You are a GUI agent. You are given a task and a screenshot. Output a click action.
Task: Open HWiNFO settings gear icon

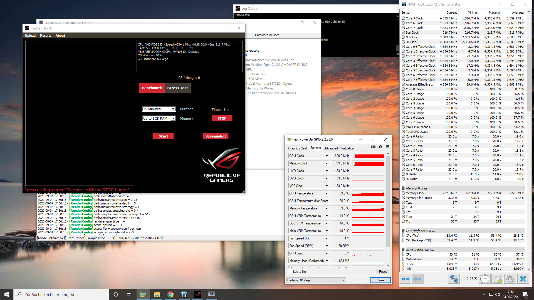tap(510, 279)
